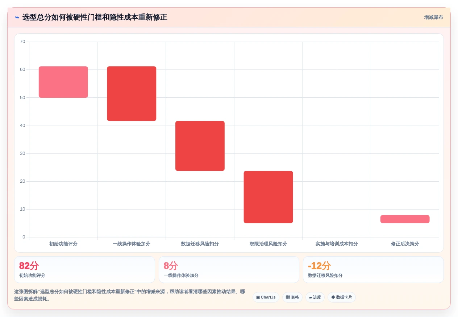Click the lightning icon beside the title

click(x=17, y=17)
